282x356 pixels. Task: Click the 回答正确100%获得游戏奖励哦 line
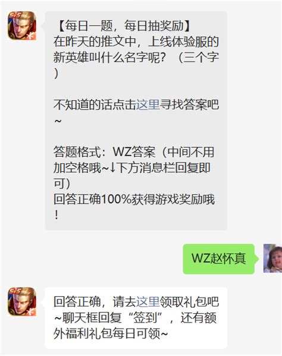(x=134, y=199)
